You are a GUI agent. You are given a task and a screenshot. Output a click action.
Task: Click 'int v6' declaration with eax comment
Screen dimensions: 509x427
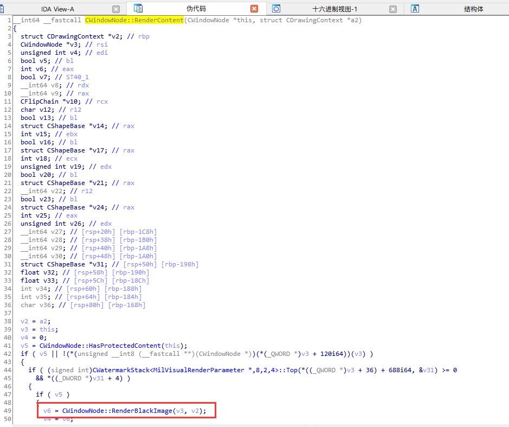point(47,69)
